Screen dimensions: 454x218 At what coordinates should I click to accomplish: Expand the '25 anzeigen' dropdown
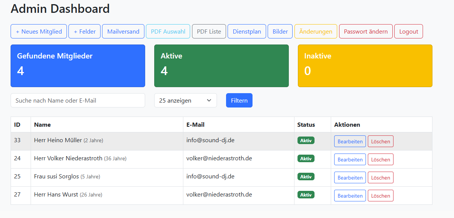[x=185, y=100]
